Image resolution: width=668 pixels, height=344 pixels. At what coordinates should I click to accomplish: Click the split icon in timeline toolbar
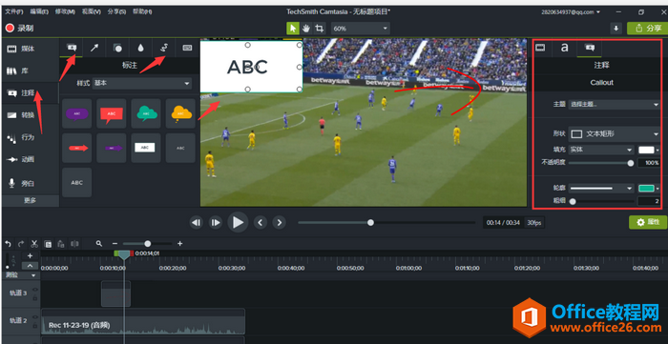pyautogui.click(x=74, y=244)
